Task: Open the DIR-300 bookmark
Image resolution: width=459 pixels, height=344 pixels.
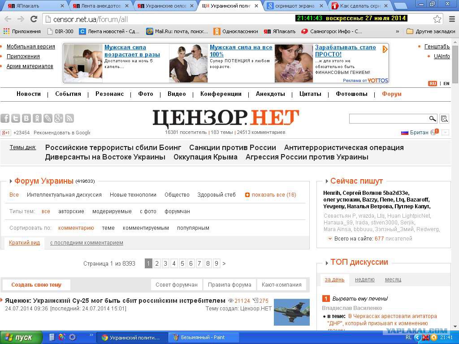Action: (61, 31)
